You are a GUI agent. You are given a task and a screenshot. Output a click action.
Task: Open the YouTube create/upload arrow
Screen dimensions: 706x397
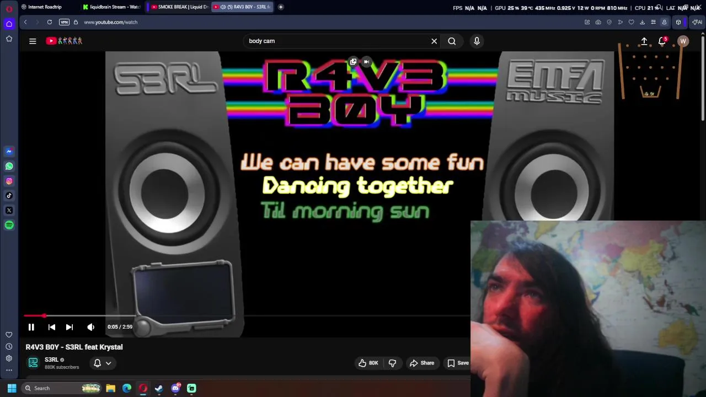click(x=644, y=41)
